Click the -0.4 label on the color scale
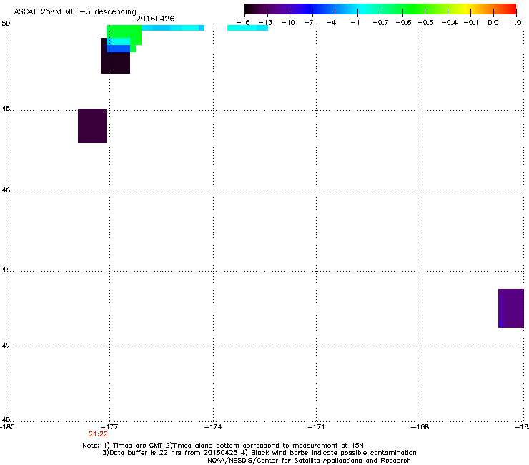529x465 pixels. pos(450,23)
